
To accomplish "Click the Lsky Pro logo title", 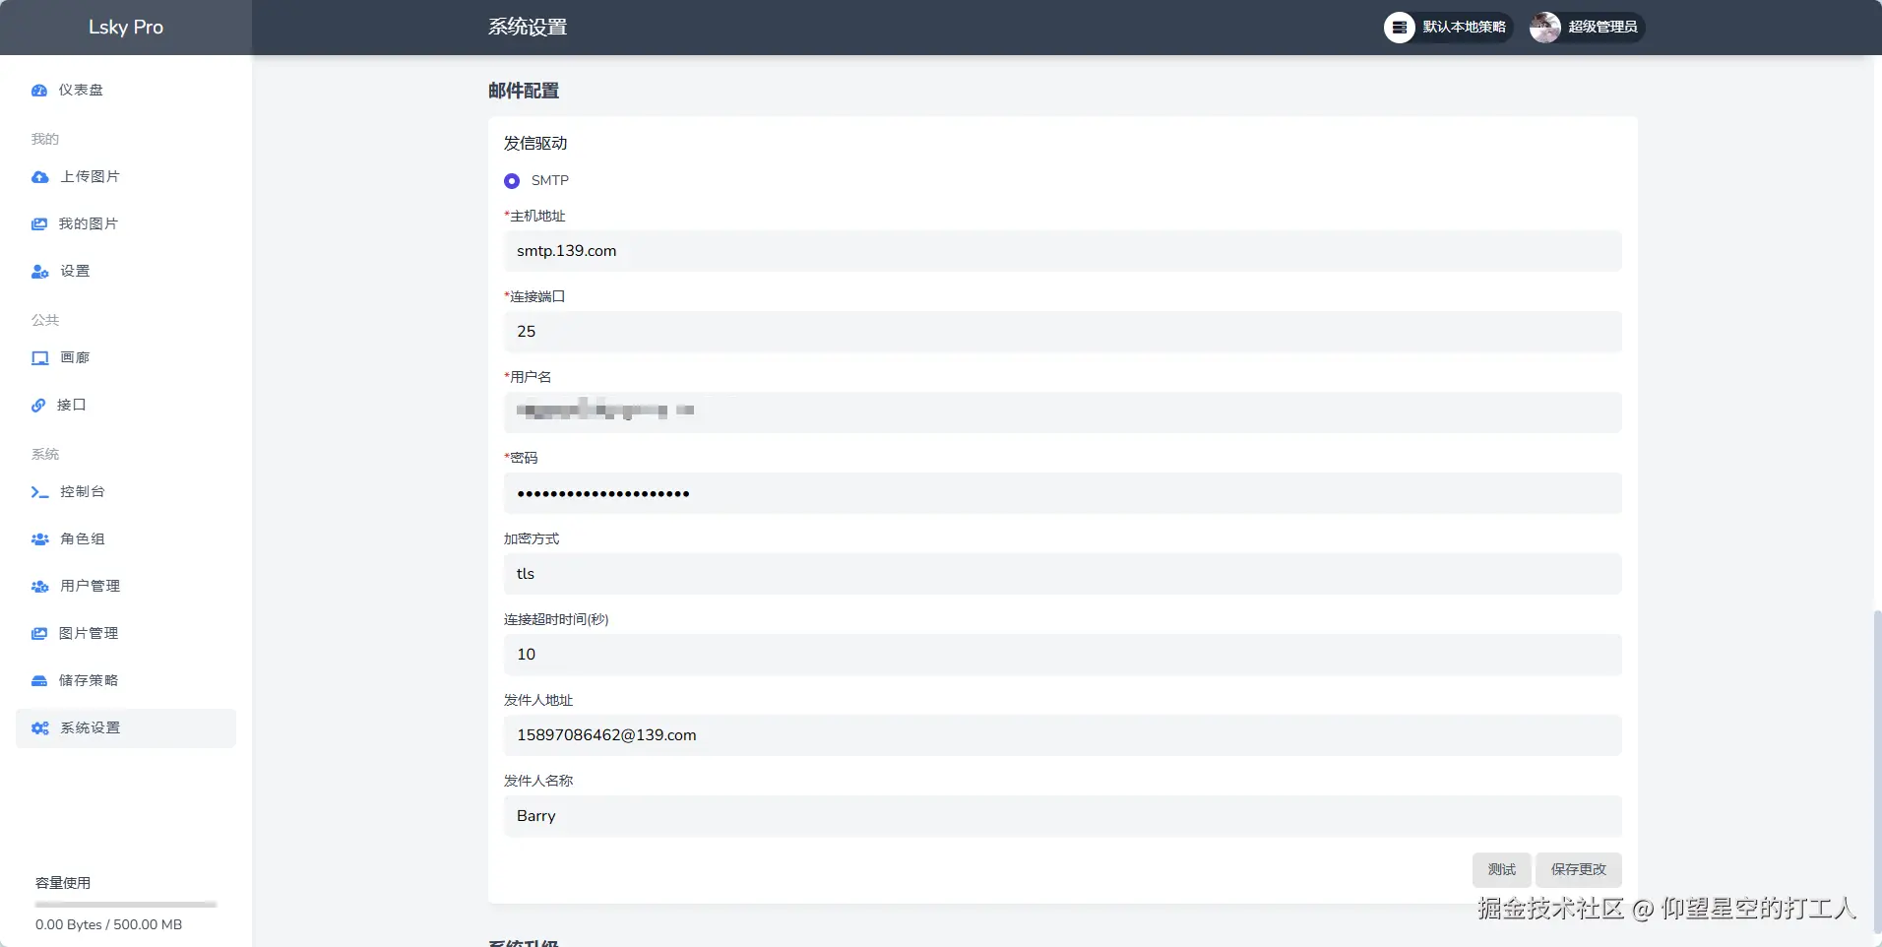I will coord(126,28).
